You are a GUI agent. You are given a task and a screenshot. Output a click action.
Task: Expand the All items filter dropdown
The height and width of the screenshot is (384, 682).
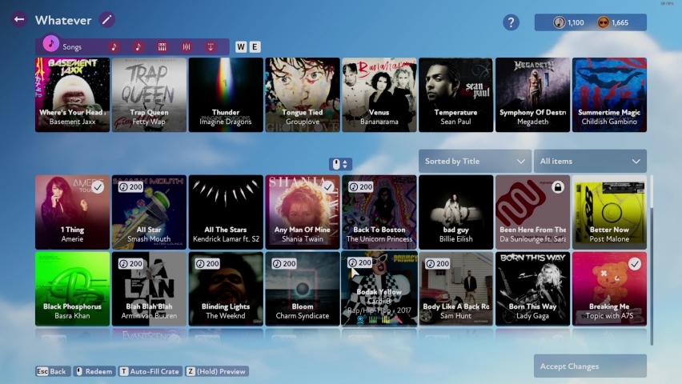coord(590,161)
